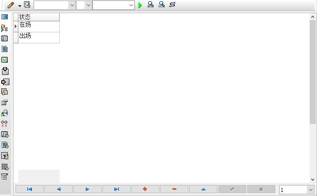
Task: Click the magnifier plus zoom icon
Action: tap(151, 5)
